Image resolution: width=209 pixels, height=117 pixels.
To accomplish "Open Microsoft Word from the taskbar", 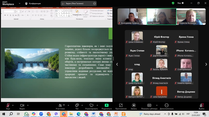I will (x=94, y=114).
